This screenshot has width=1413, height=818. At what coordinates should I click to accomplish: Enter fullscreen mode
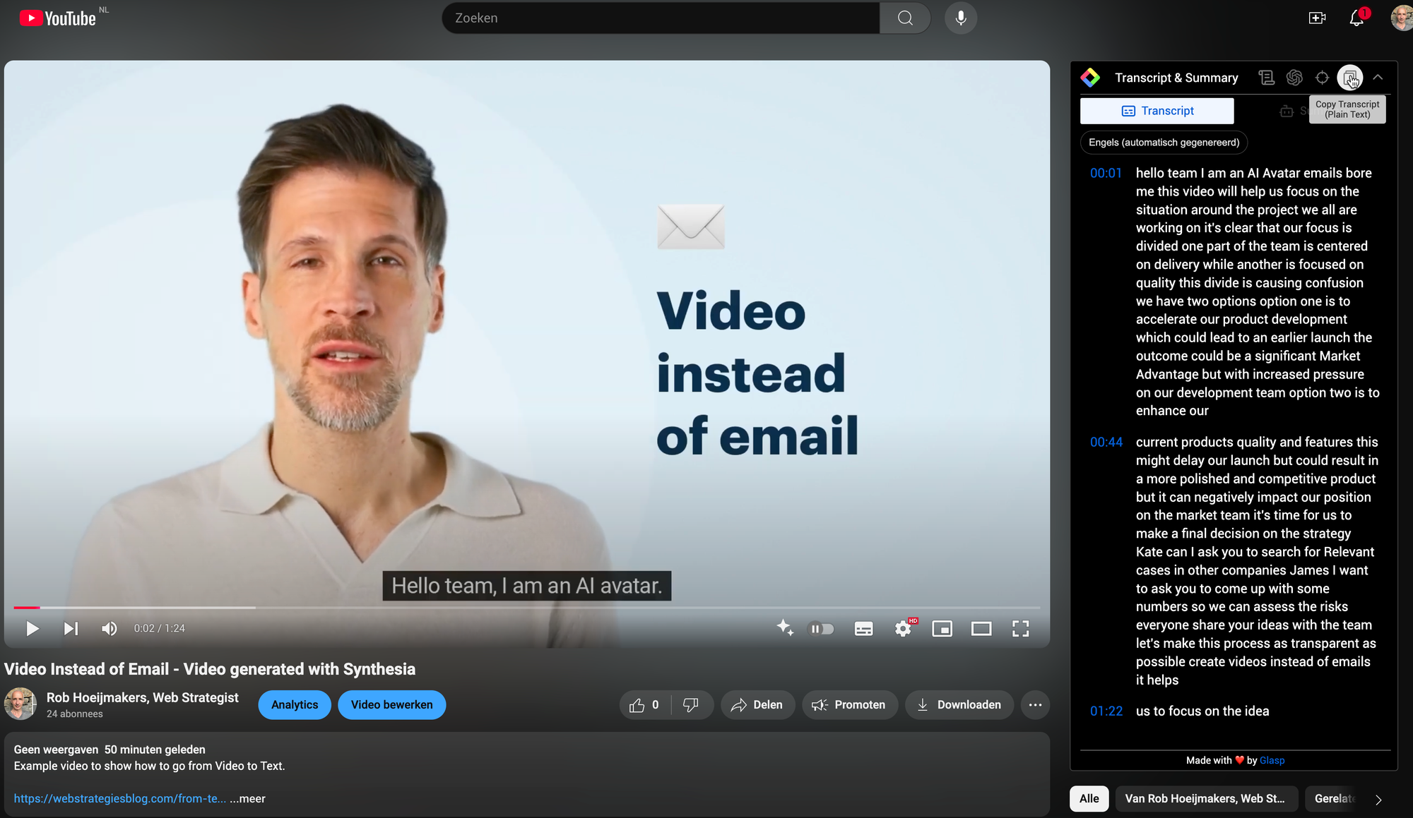tap(1020, 628)
